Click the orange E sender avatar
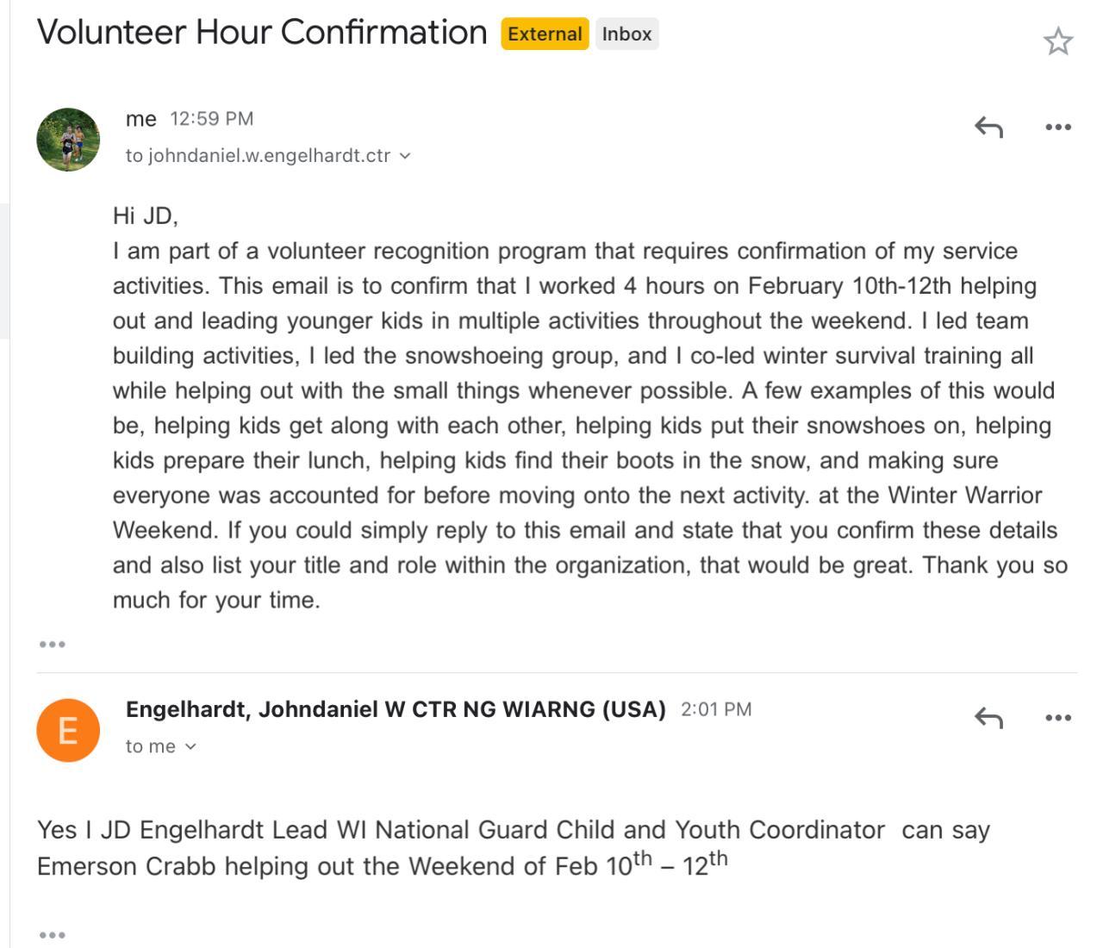1103x948 pixels. pos(68,731)
